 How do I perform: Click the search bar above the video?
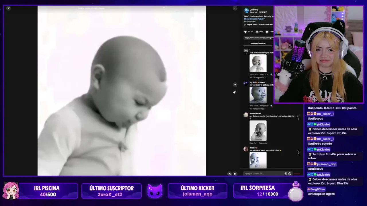122,8
